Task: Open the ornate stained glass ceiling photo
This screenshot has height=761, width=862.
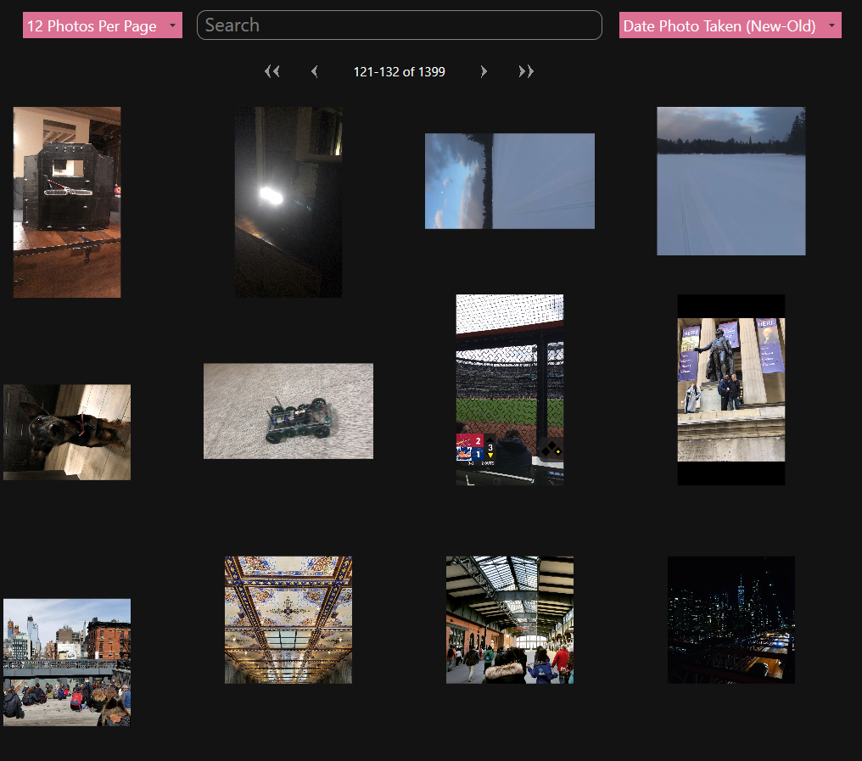Action: (x=288, y=619)
